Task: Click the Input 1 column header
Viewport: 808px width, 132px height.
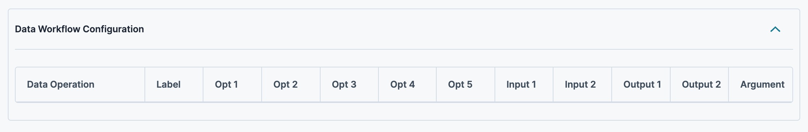Action: 524,84
